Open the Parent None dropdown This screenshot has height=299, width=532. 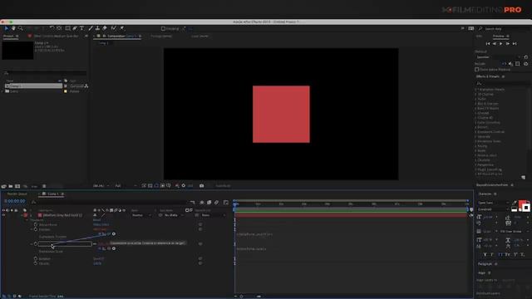coord(213,215)
